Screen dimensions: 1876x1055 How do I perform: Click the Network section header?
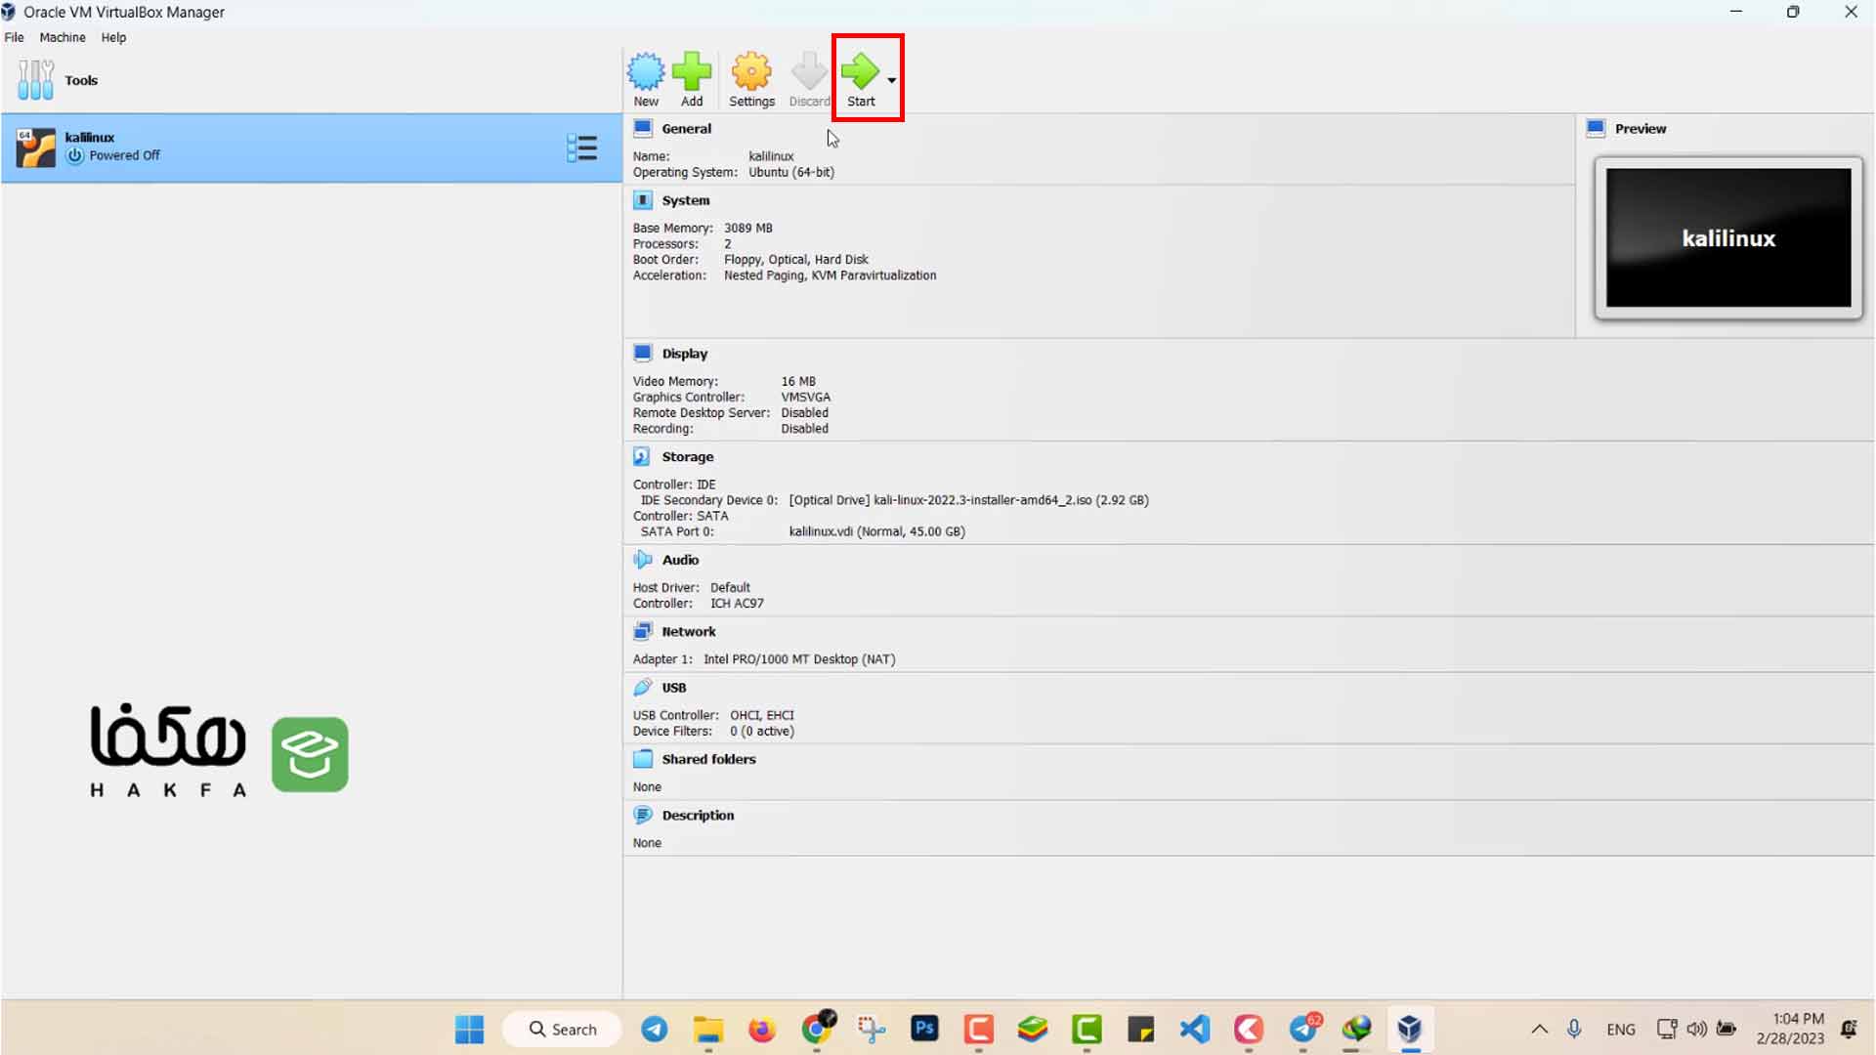[x=688, y=631]
